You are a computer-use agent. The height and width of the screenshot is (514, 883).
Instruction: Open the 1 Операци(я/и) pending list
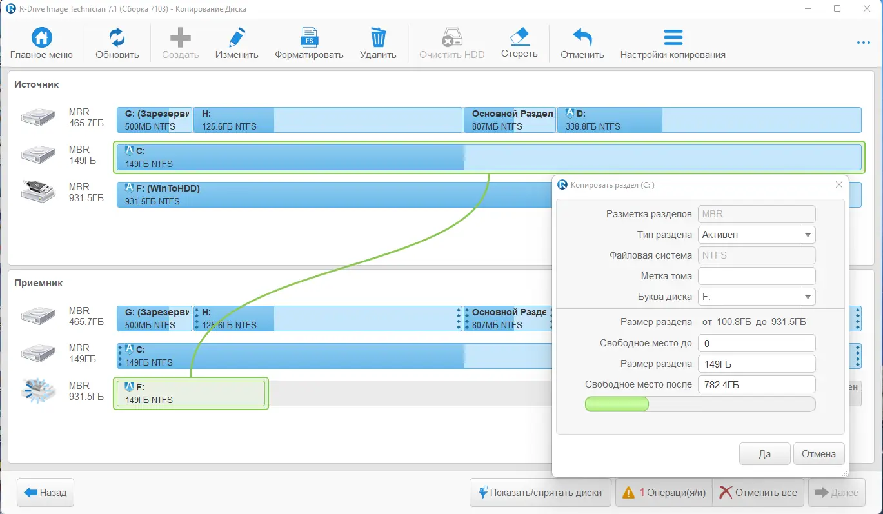coord(664,493)
